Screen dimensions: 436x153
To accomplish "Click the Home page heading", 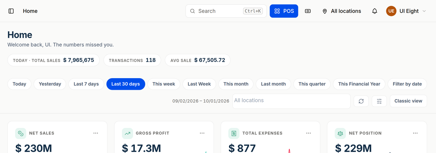I will click(x=20, y=35).
